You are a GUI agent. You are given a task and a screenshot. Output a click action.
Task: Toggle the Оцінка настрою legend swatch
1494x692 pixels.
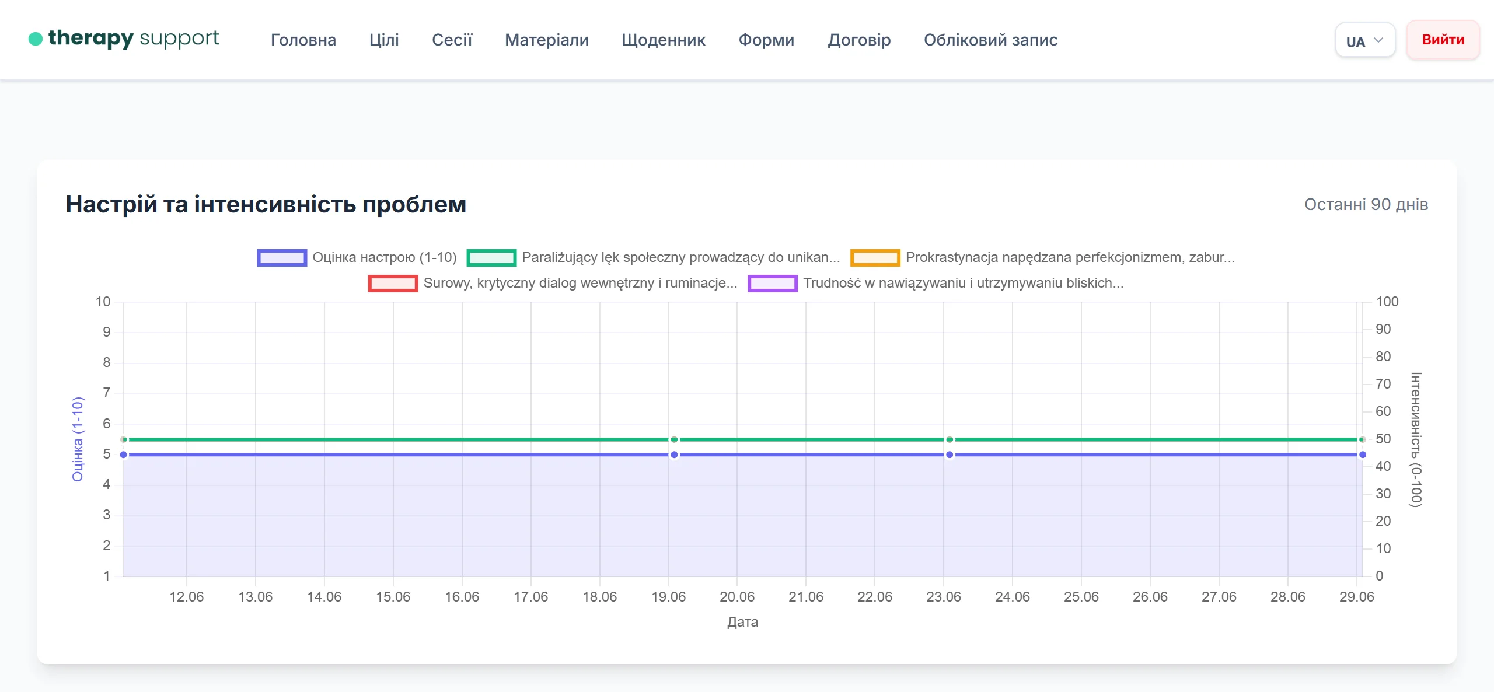[282, 257]
